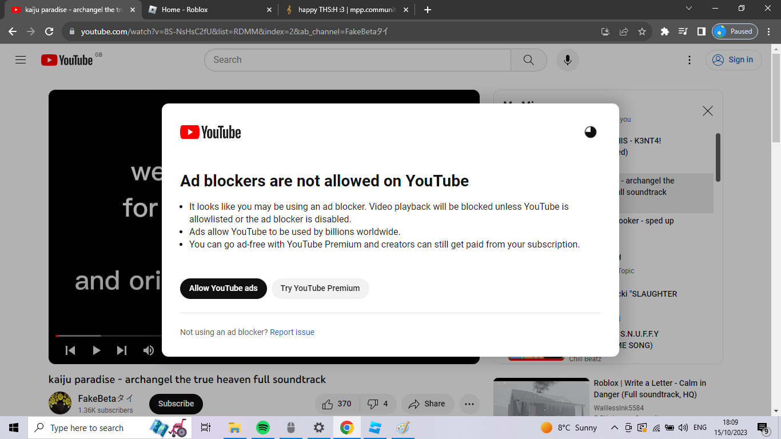Toggle the Chrome side panel
The image size is (781, 439).
(x=701, y=31)
